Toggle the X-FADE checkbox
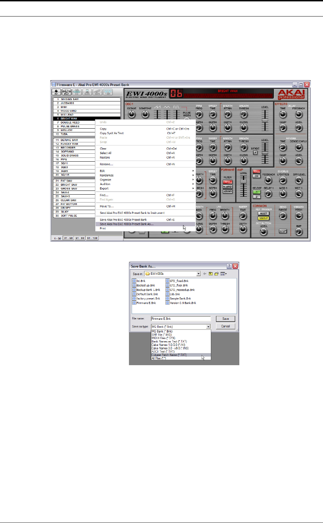Viewport: 323px width, 523px height. 255,153
